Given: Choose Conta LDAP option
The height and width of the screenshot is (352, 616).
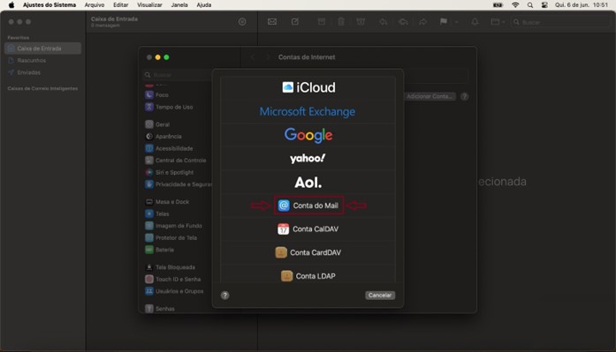Looking at the screenshot, I should (x=308, y=276).
